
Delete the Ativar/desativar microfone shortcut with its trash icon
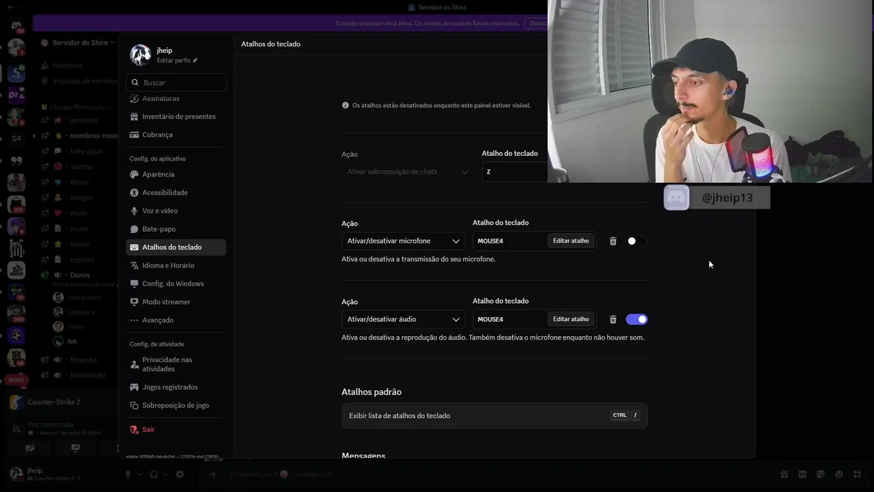click(612, 241)
